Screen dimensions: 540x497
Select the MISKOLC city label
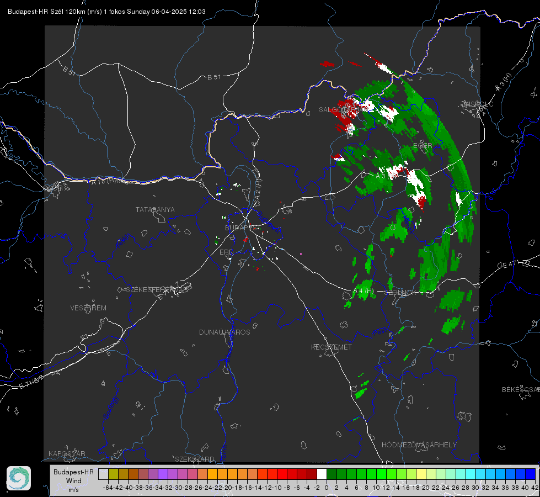tap(478, 104)
